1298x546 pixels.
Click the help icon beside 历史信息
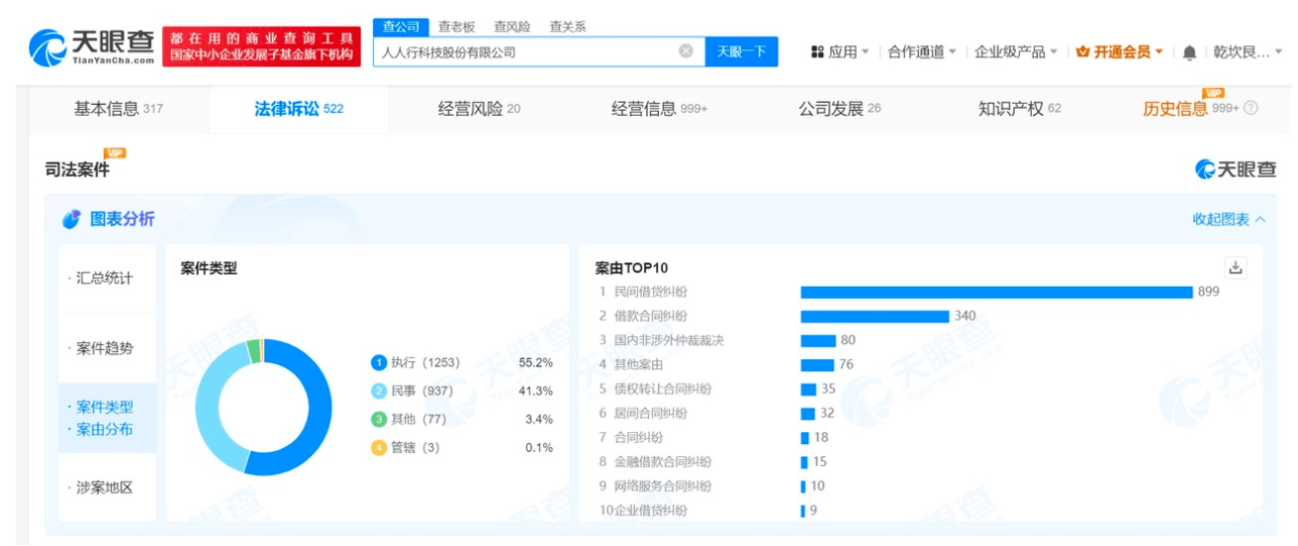[1251, 108]
